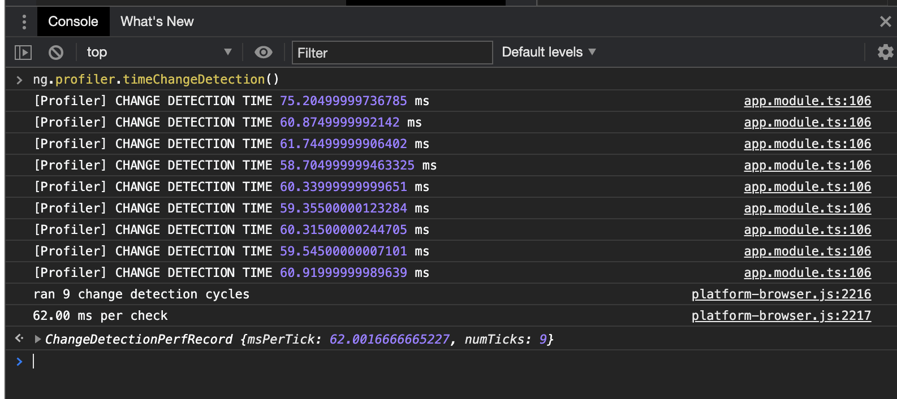Open the top JavaScript context dropdown

click(159, 53)
